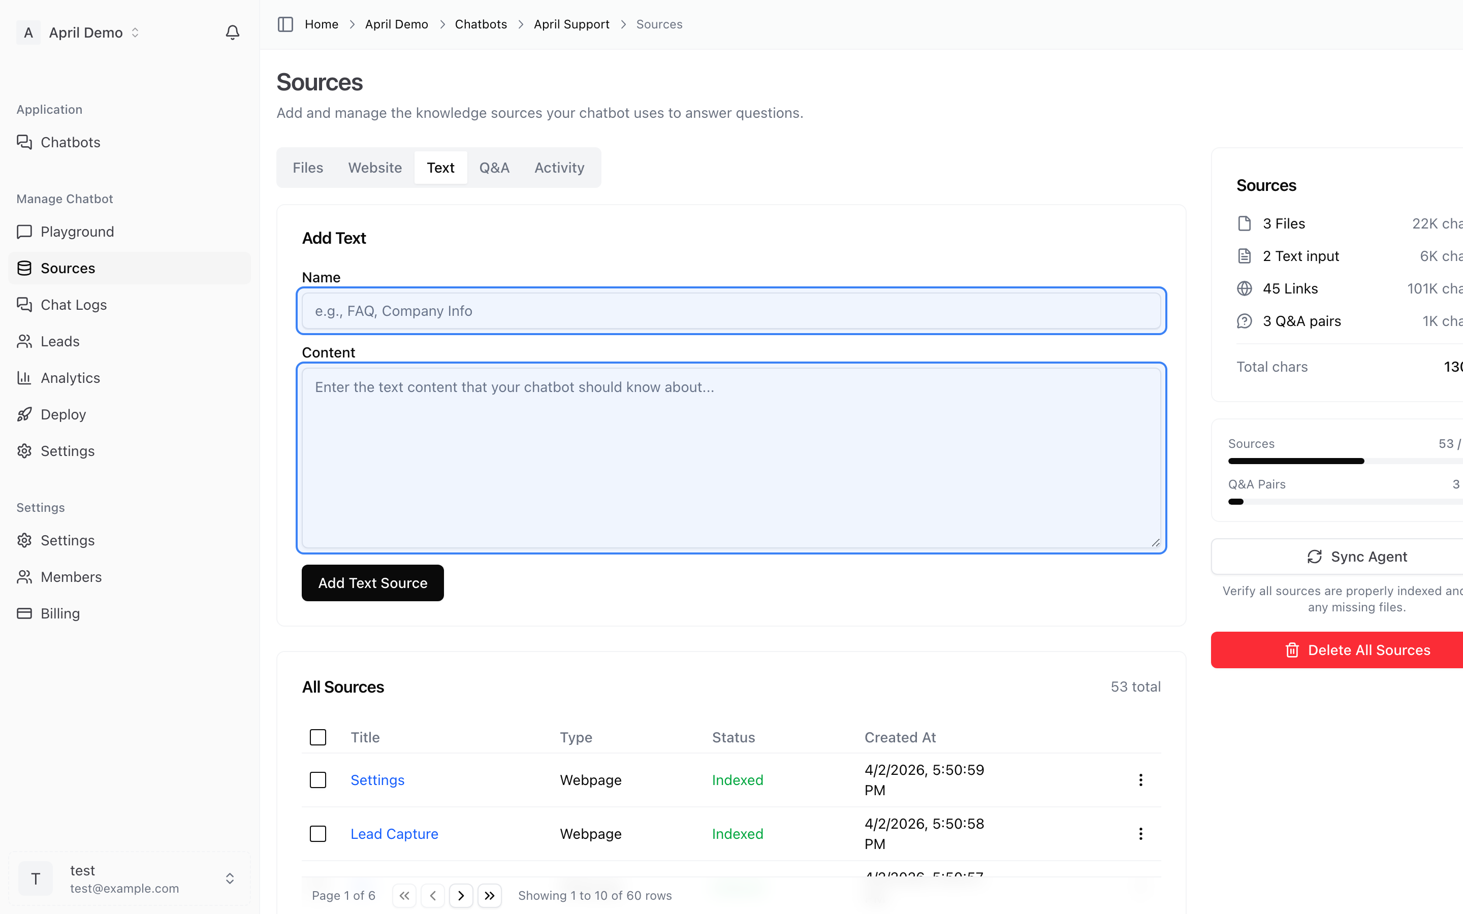Click the test@example.com email text
This screenshot has height=914, width=1463.
point(124,889)
